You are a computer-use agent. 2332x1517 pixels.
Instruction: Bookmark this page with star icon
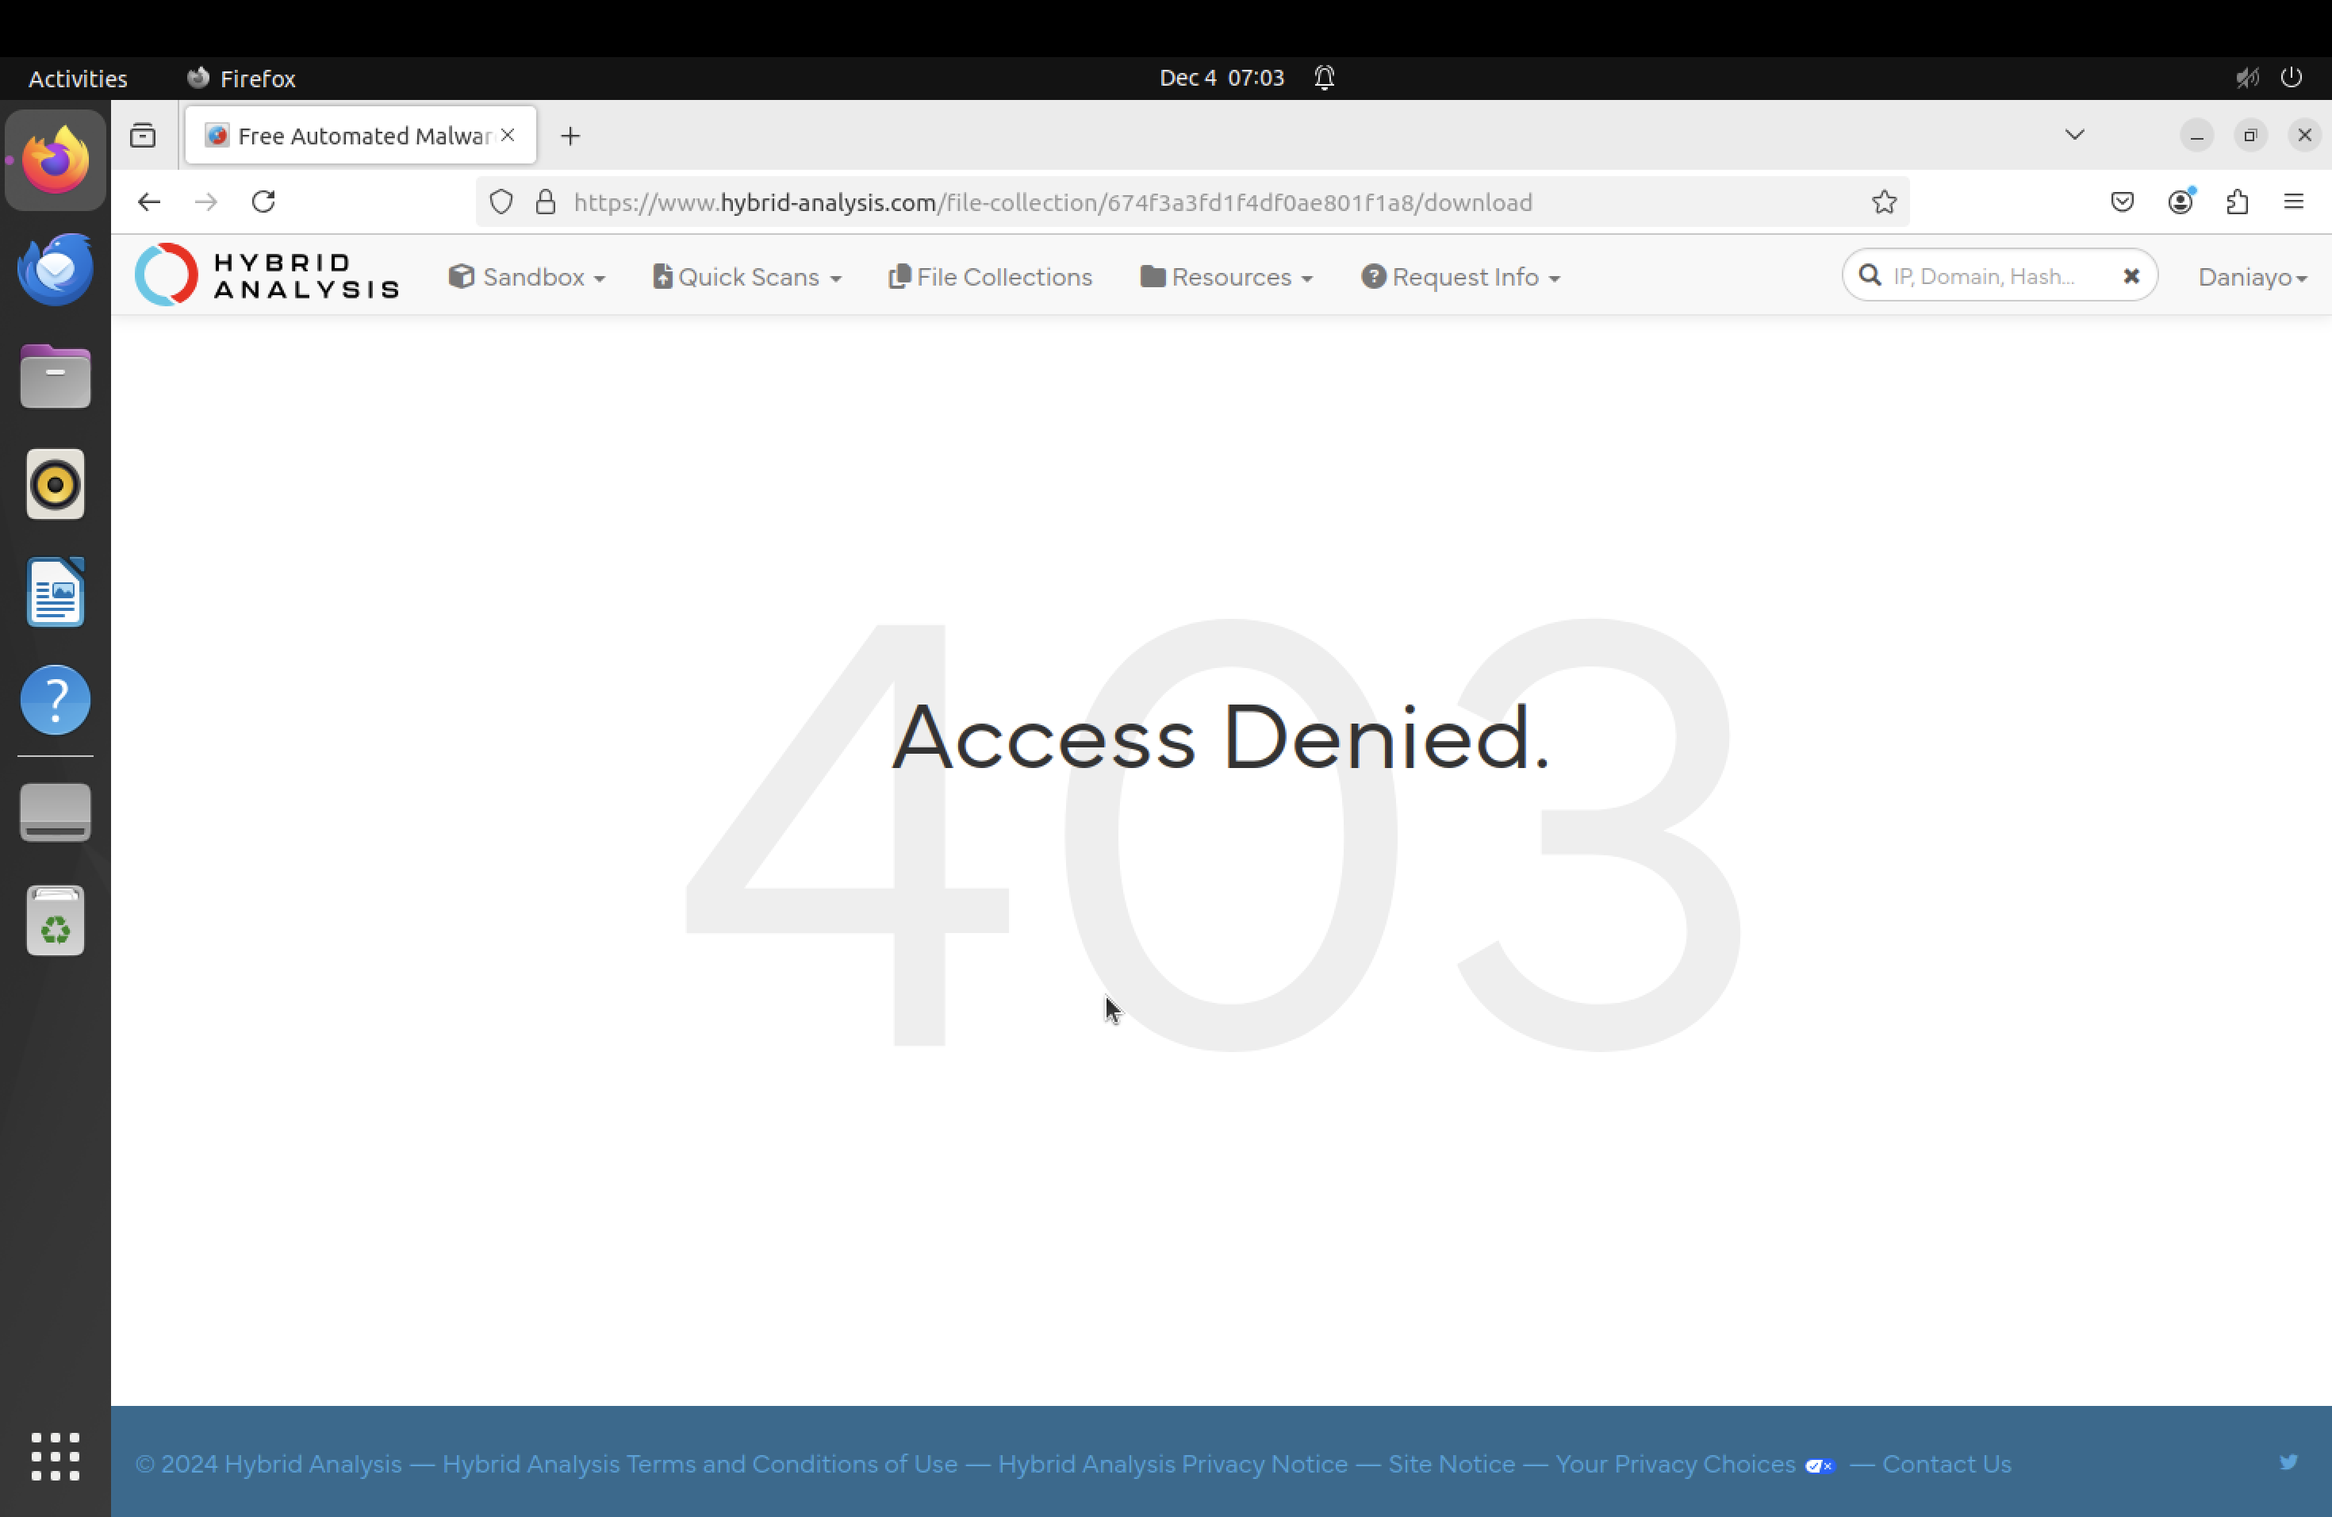pos(1883,202)
